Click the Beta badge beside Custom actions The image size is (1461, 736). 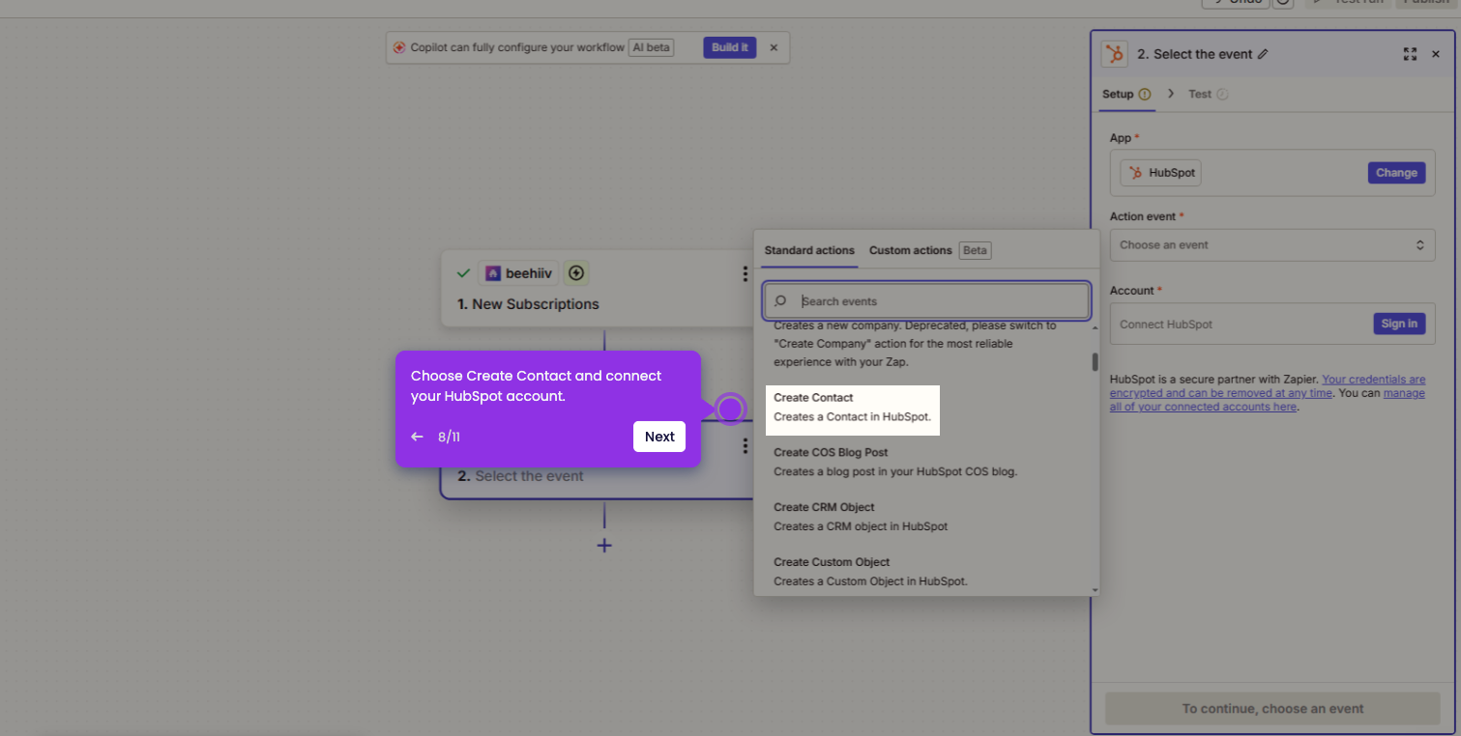click(x=975, y=250)
